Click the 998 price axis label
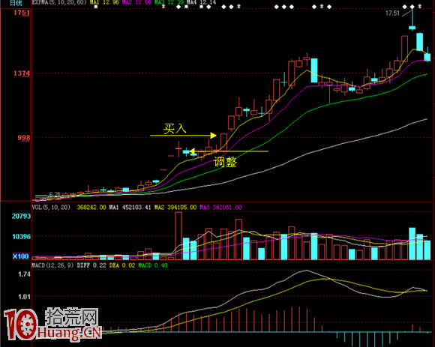Image resolution: width=435 pixels, height=347 pixels. click(23, 138)
